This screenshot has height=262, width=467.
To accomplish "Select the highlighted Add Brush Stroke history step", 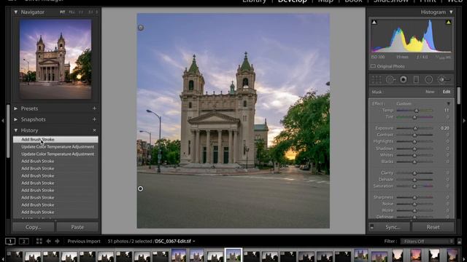I will pyautogui.click(x=55, y=139).
